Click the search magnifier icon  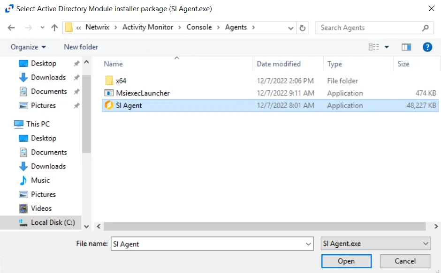pos(426,28)
